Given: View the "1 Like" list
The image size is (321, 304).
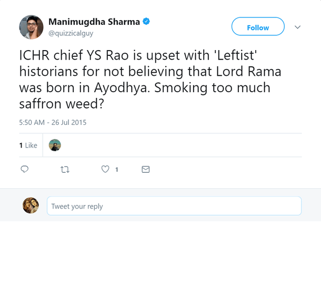Looking at the screenshot, I should pos(28,145).
